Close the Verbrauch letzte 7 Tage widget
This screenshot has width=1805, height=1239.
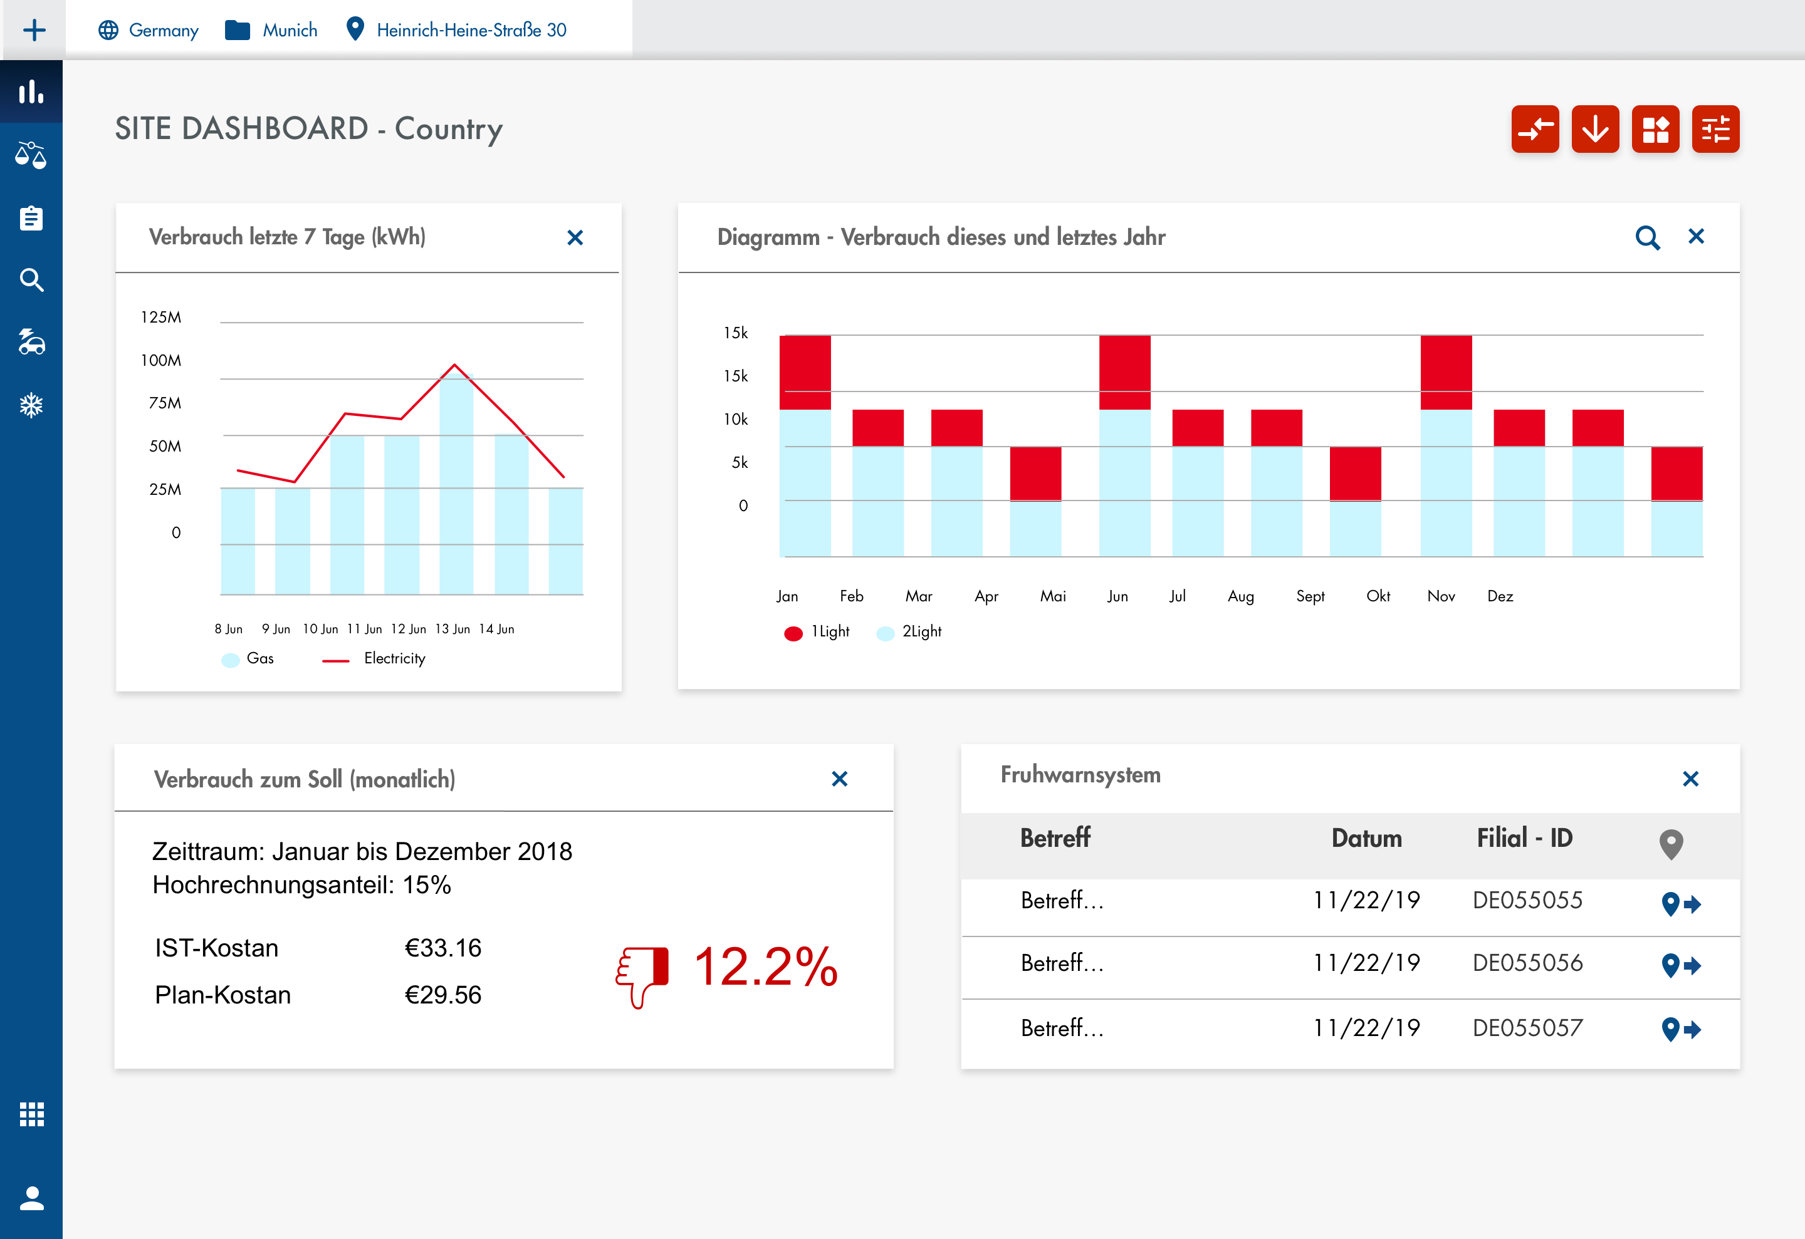pos(575,237)
